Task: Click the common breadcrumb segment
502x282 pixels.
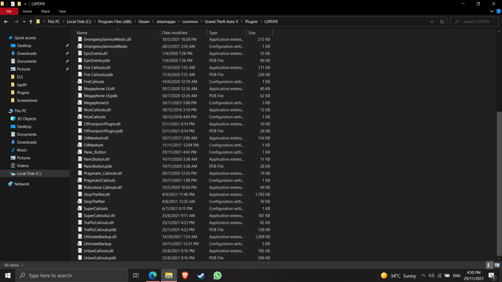Action: click(190, 22)
